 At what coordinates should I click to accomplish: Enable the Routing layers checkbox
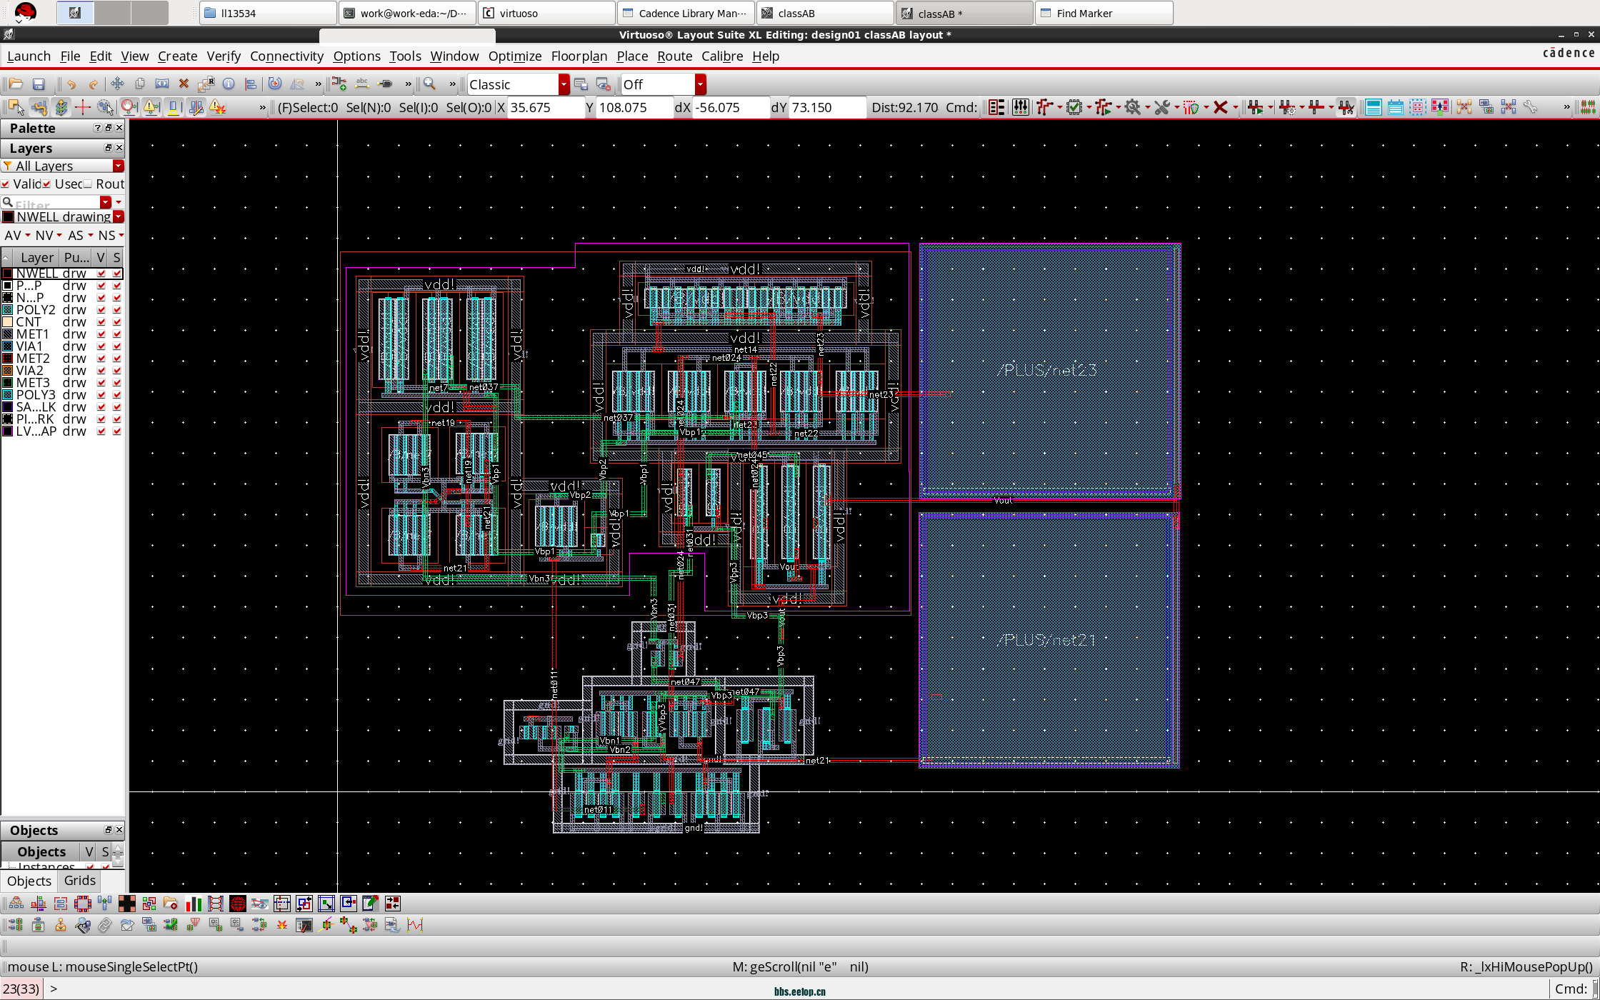click(x=88, y=184)
